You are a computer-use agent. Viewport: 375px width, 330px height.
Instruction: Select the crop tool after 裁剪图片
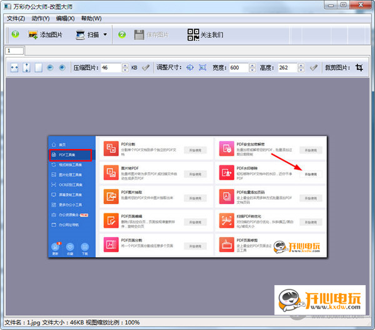point(359,67)
